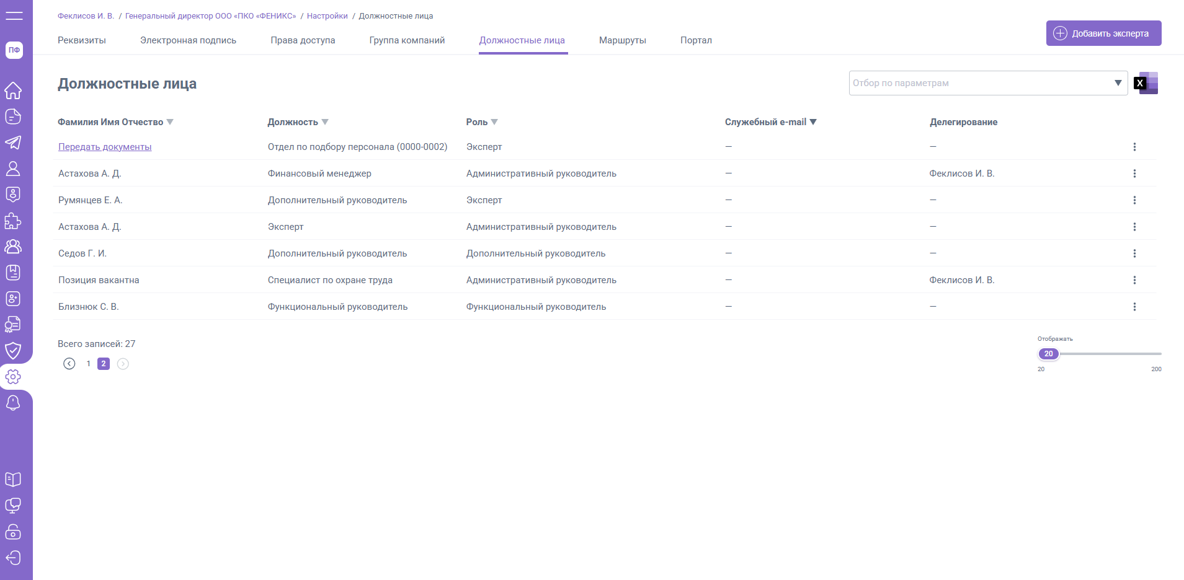Switch to the Электронная подпись tab
Image resolution: width=1184 pixels, height=580 pixels.
click(188, 40)
